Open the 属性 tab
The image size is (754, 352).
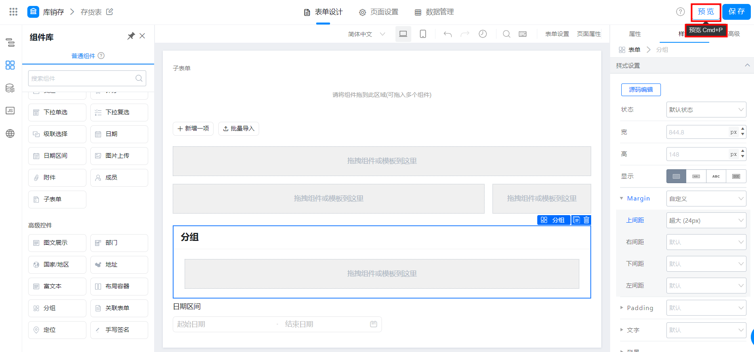(635, 34)
